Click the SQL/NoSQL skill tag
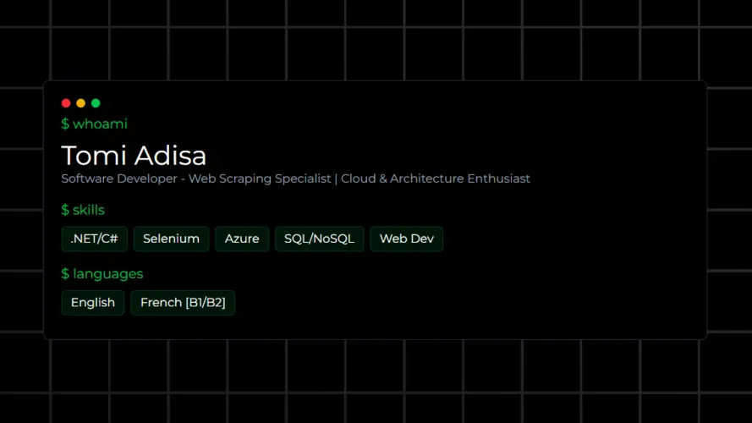The height and width of the screenshot is (423, 752). tap(320, 239)
